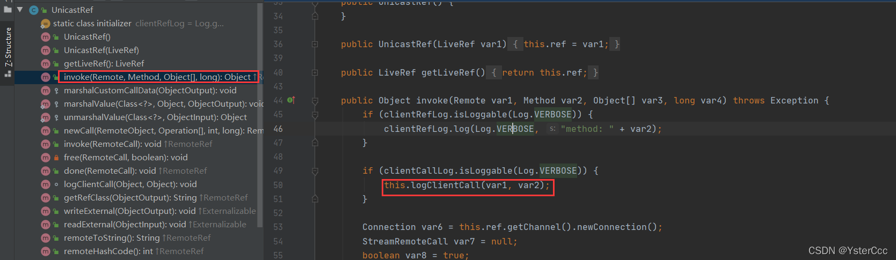Click package-private dot icon of logClientCall row
The height and width of the screenshot is (260, 896).
point(56,184)
